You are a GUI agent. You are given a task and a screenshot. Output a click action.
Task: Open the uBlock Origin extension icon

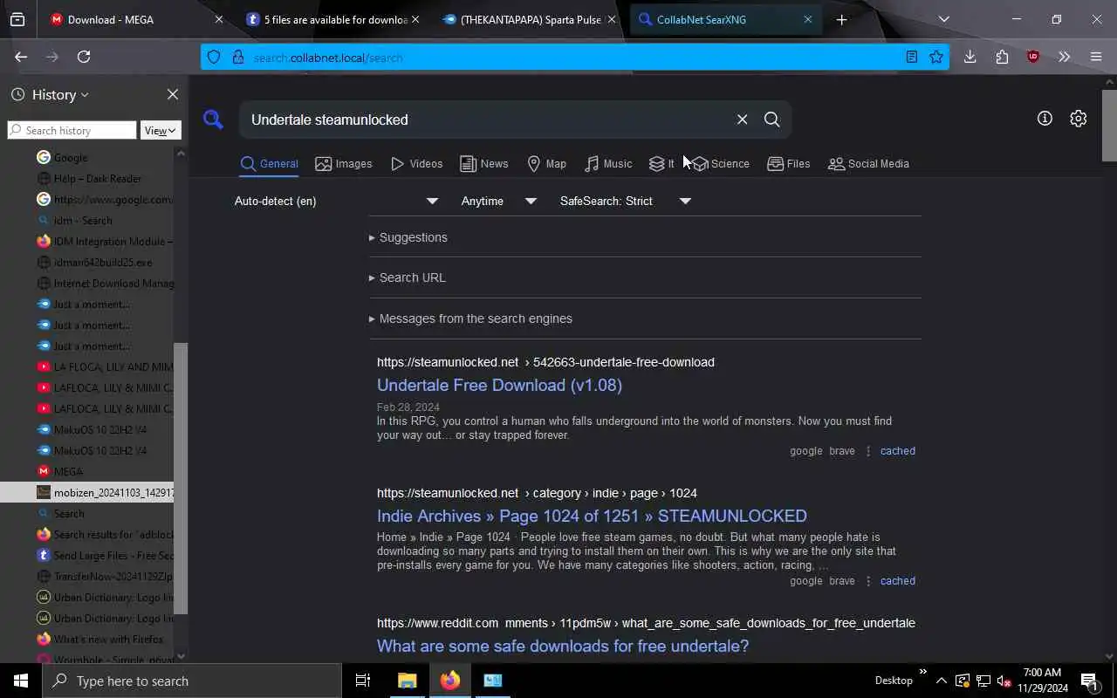[1033, 57]
